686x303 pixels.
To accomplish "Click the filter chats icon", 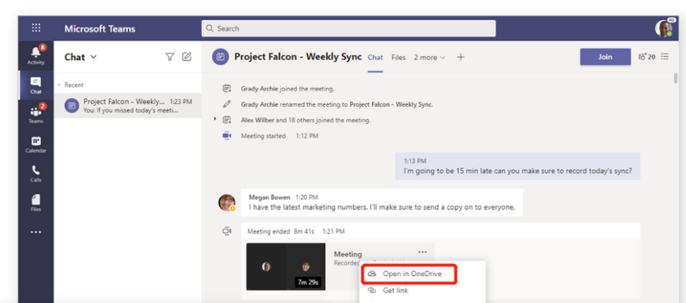I will [x=169, y=57].
